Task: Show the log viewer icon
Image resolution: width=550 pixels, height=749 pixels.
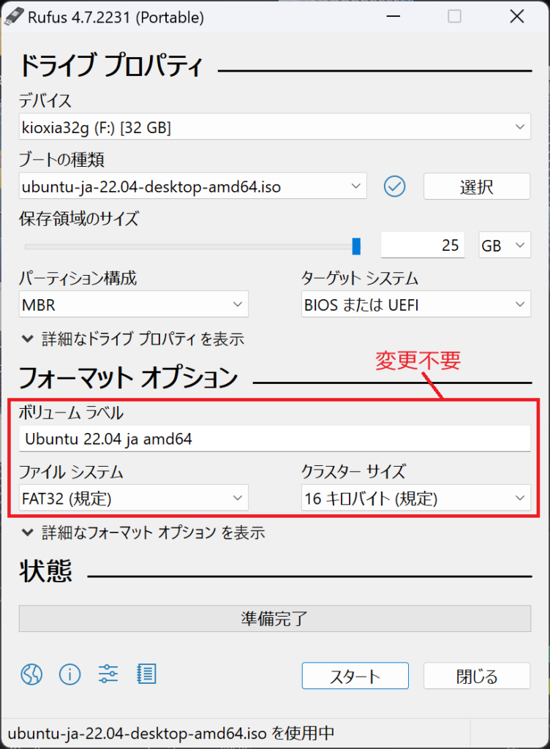Action: click(146, 674)
